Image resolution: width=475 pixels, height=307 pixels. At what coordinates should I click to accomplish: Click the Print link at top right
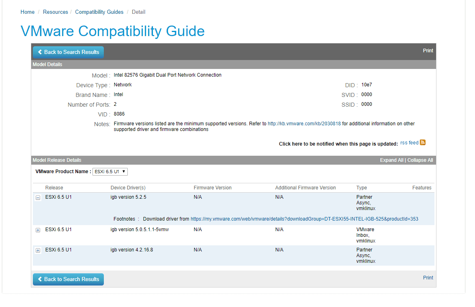(428, 50)
